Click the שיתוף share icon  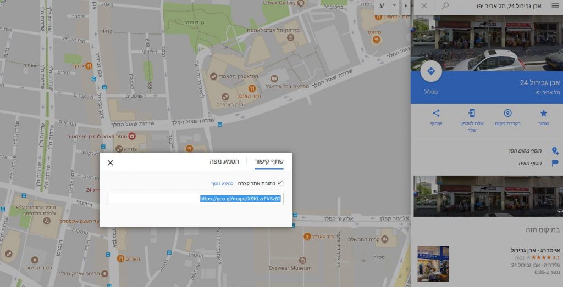436,113
